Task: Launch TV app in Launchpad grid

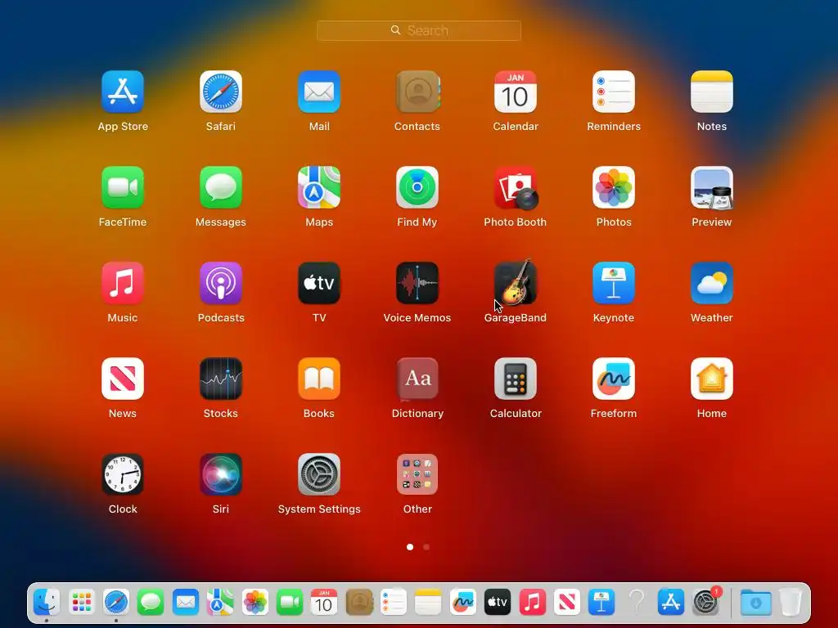Action: pyautogui.click(x=319, y=283)
